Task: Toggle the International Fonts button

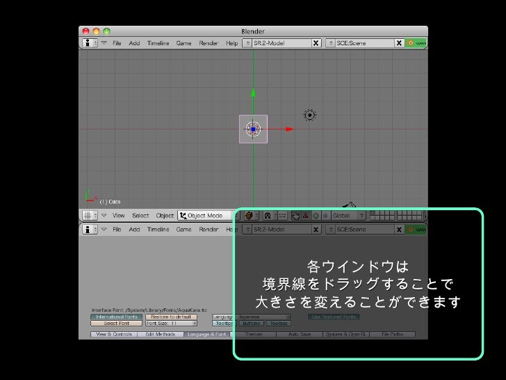Action: (117, 317)
